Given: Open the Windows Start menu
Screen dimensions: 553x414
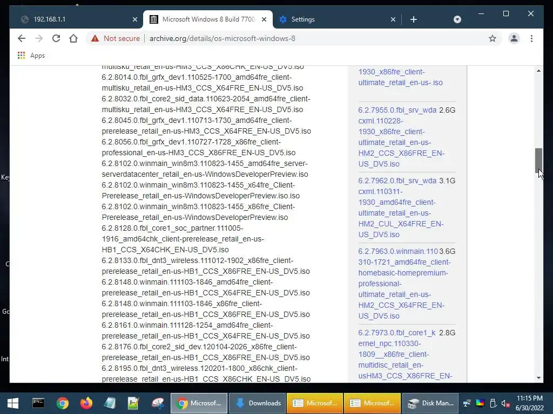Looking at the screenshot, I should point(13,403).
